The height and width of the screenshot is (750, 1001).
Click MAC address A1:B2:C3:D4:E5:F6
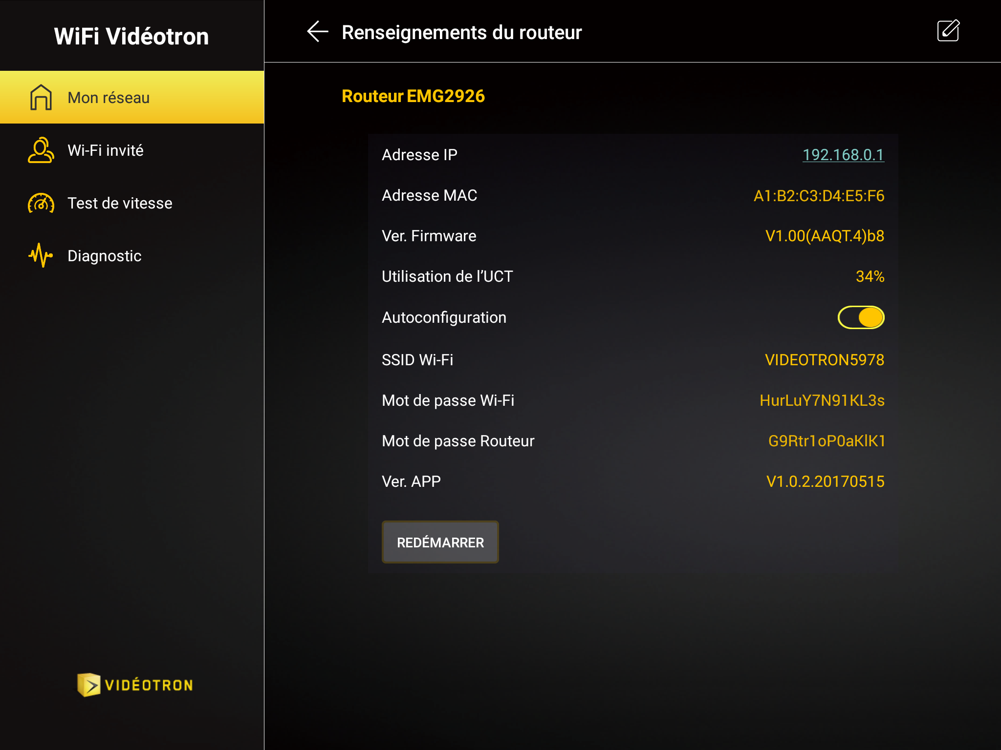tap(819, 195)
